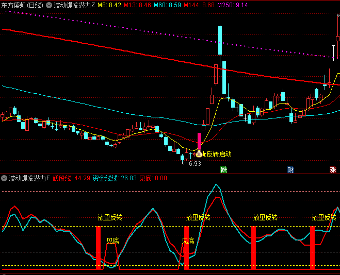
Task: Click 妖股线: 44.29 readout
Action: (x=71, y=178)
